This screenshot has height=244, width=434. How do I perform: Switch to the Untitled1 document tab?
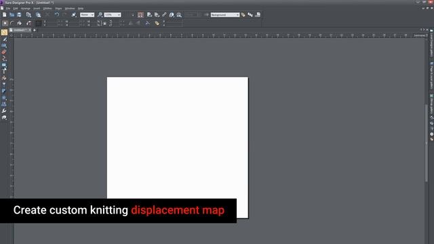(x=20, y=30)
